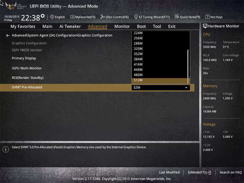Click the back arrow beside the breadcrumb path

8,36
